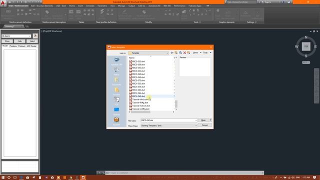Switch to Annotate ribbon tab
The width and height of the screenshot is (320, 180).
pyautogui.click(x=90, y=6)
